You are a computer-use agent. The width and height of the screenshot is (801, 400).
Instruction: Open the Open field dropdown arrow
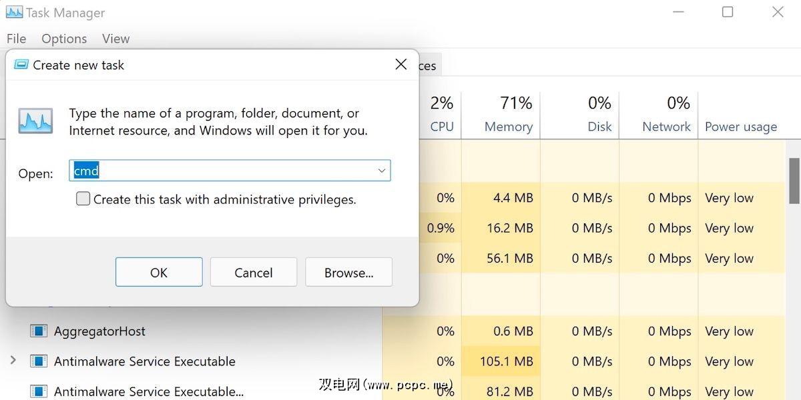pos(382,171)
